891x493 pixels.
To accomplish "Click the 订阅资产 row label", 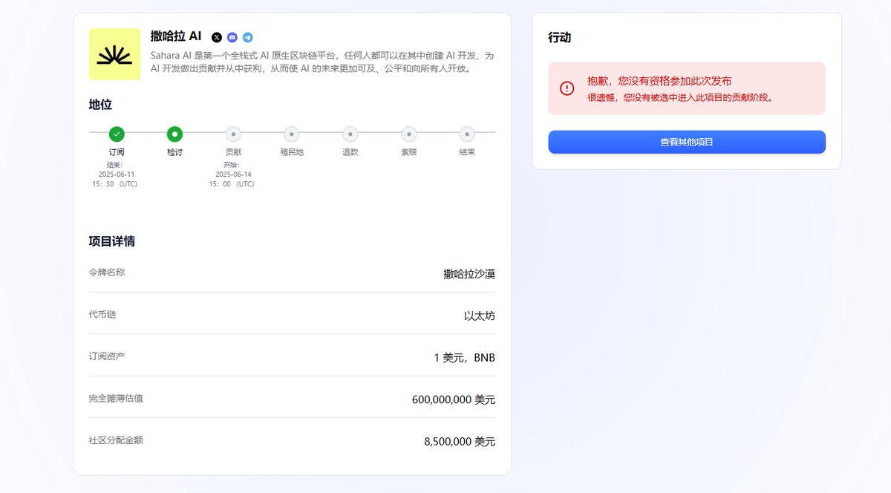I will (107, 356).
